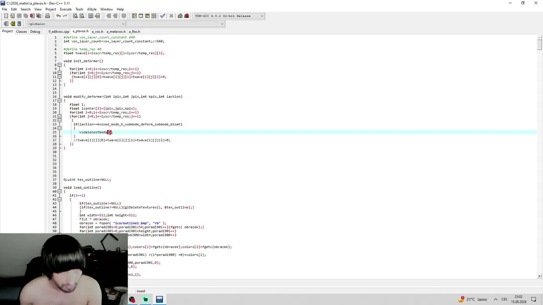Click the Open file toolbar icon
Viewport: 543px width, 305px height.
click(x=12, y=16)
